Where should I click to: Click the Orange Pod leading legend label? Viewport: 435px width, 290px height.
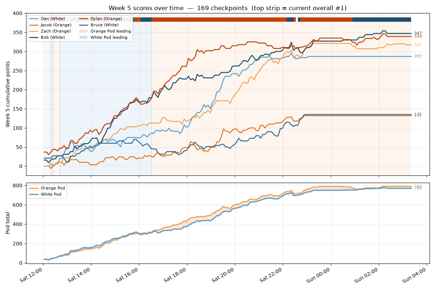click(111, 31)
